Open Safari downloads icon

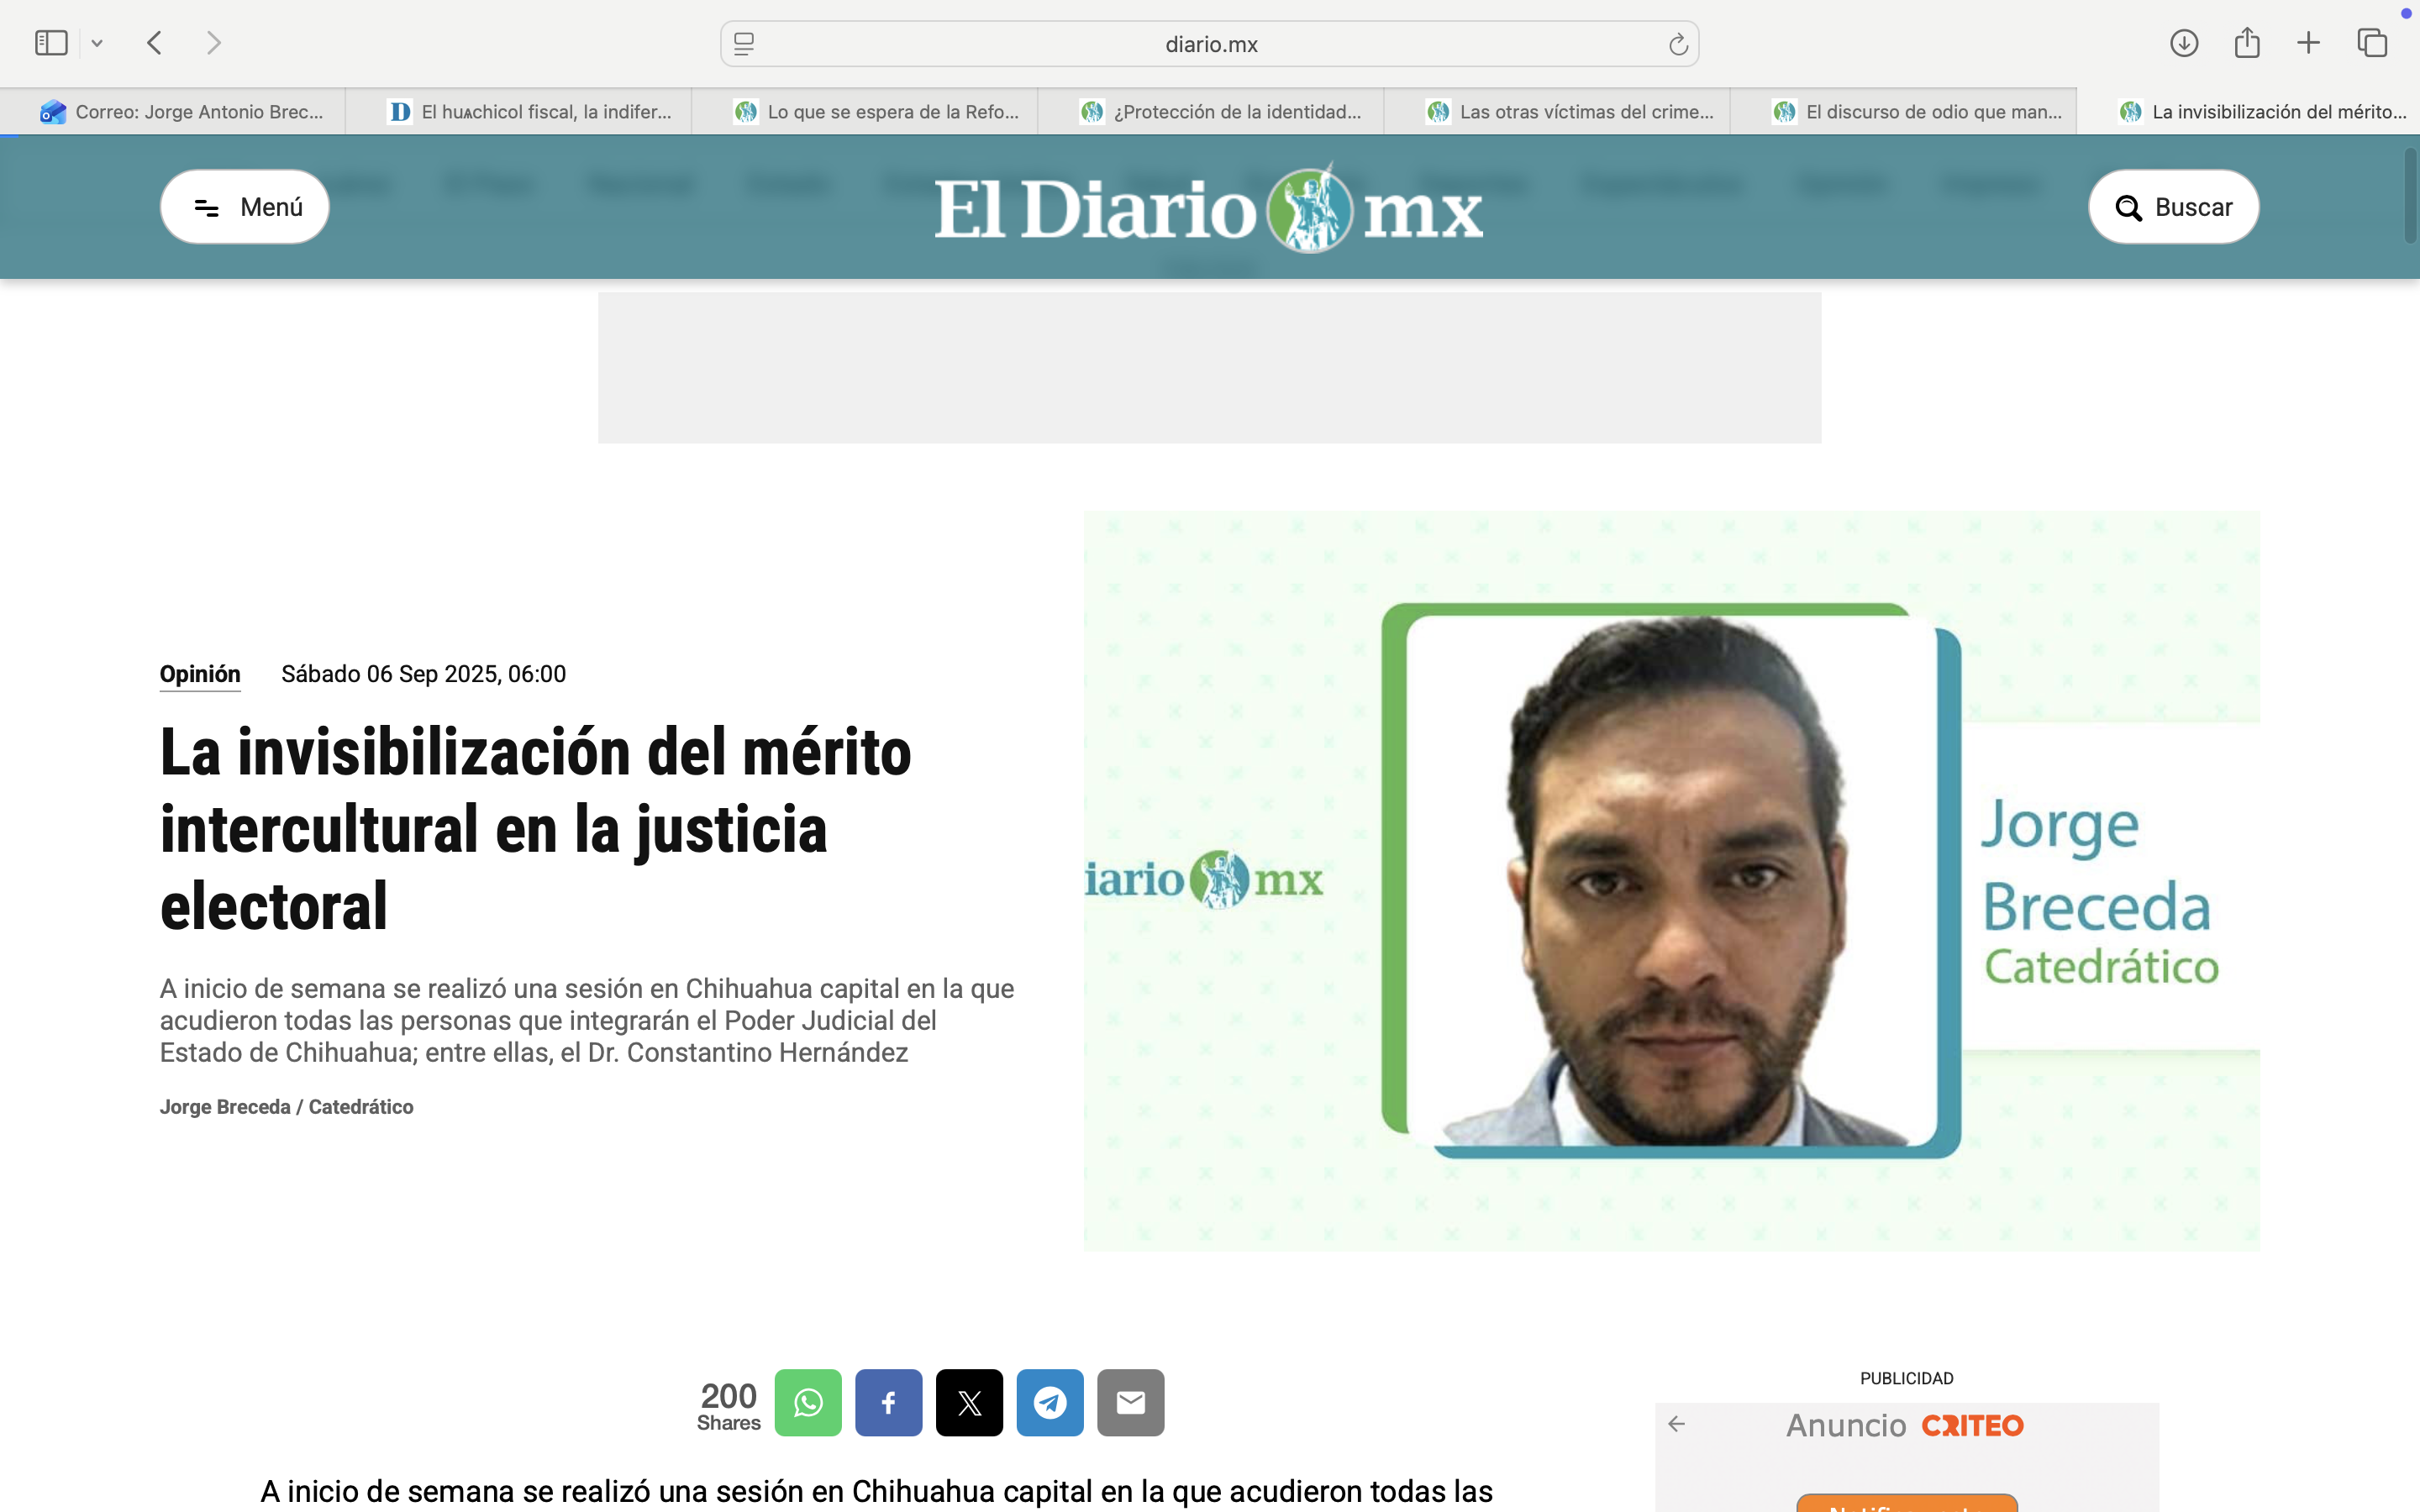coord(2183,43)
